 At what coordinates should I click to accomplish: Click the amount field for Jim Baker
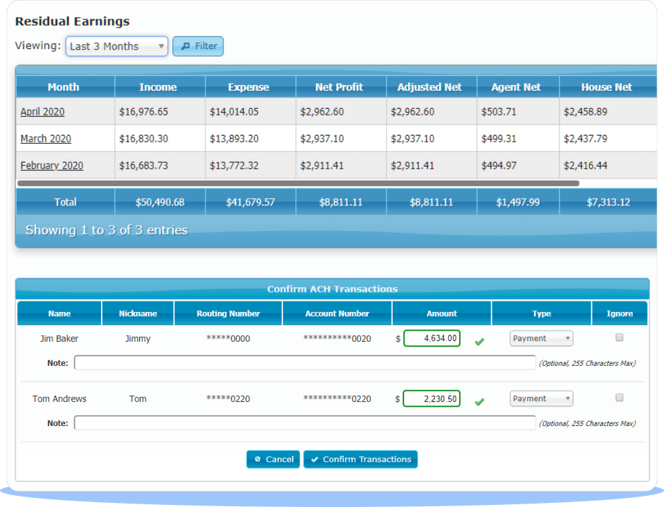(432, 338)
